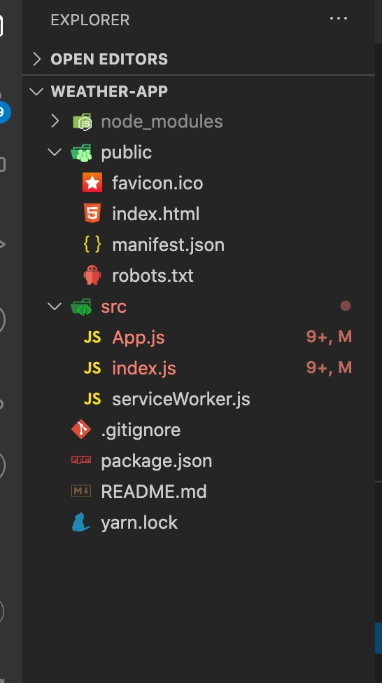Click the red robot icon for robots.txt
The image size is (382, 683).
point(92,276)
